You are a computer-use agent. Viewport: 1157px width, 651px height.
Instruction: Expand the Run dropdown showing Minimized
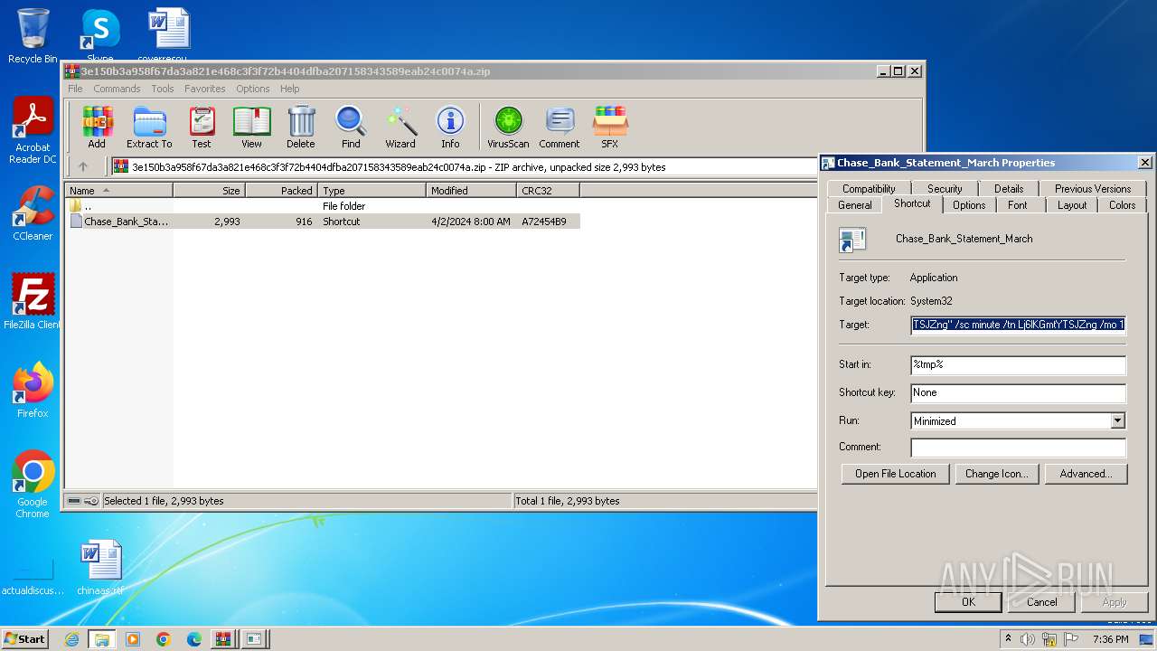click(1118, 420)
